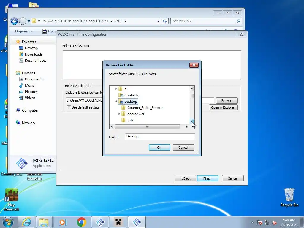Click the folder tree scroll up arrow
The width and height of the screenshot is (304, 228).
click(192, 88)
